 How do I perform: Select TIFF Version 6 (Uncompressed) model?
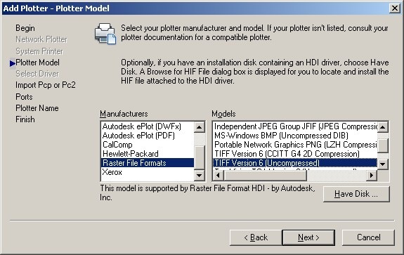point(295,163)
